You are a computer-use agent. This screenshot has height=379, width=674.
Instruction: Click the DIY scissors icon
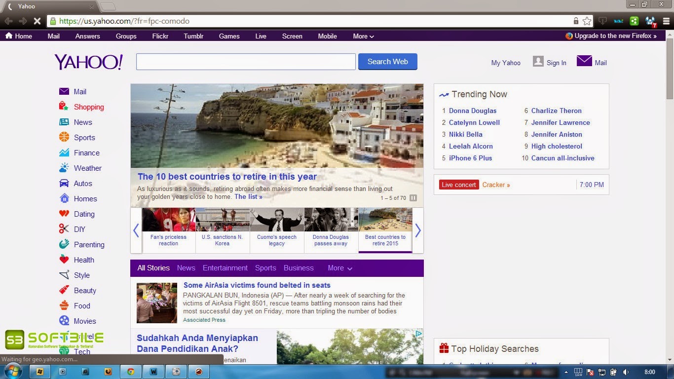tap(64, 229)
